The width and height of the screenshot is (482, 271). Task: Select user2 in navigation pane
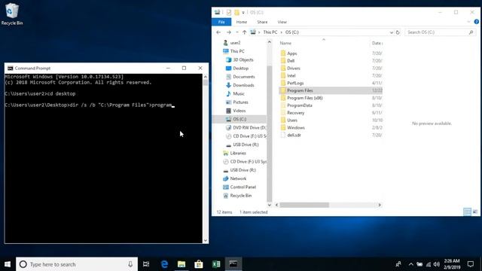235,43
